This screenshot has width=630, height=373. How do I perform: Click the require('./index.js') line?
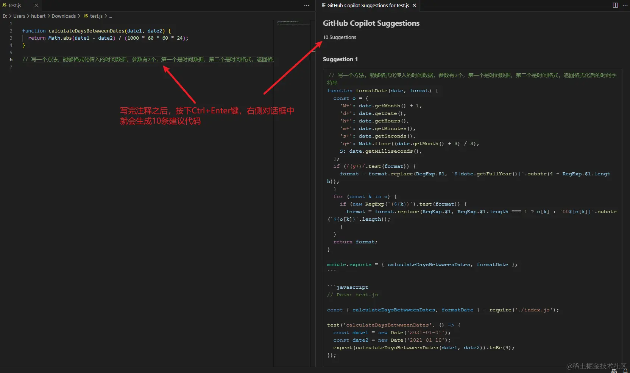point(443,310)
